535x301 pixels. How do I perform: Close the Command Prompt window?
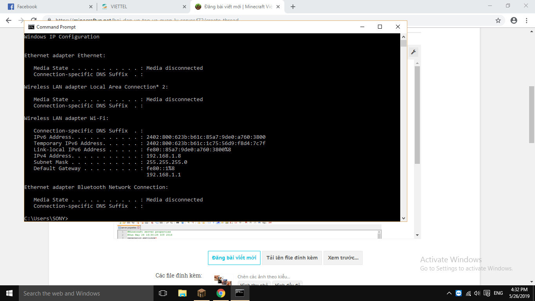[398, 27]
